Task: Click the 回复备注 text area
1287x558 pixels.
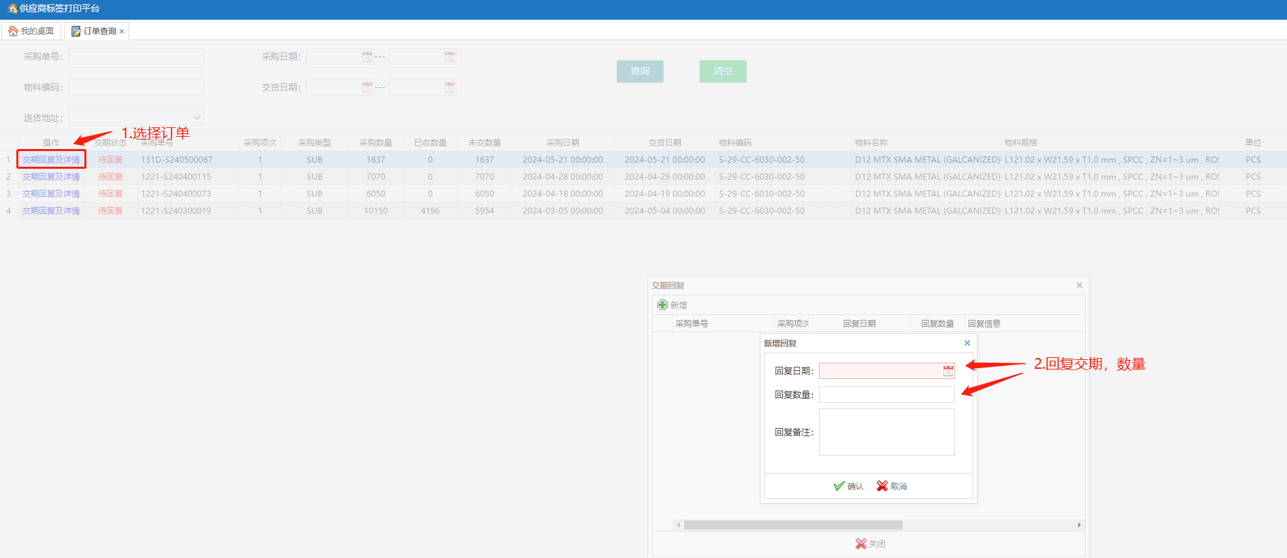Action: (x=886, y=432)
